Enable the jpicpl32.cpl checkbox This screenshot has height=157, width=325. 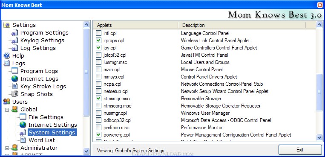point(99,55)
